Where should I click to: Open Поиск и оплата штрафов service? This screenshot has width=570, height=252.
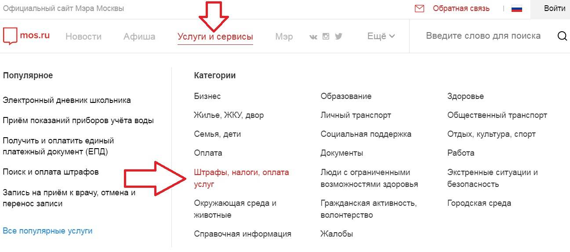click(51, 172)
